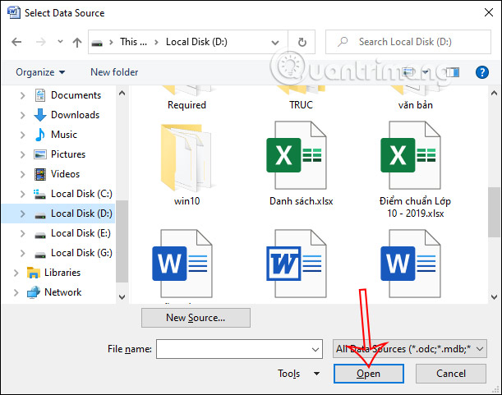Click the Search Local Disk (D:) field
Viewport: 502px width, 395px height.
[x=408, y=42]
